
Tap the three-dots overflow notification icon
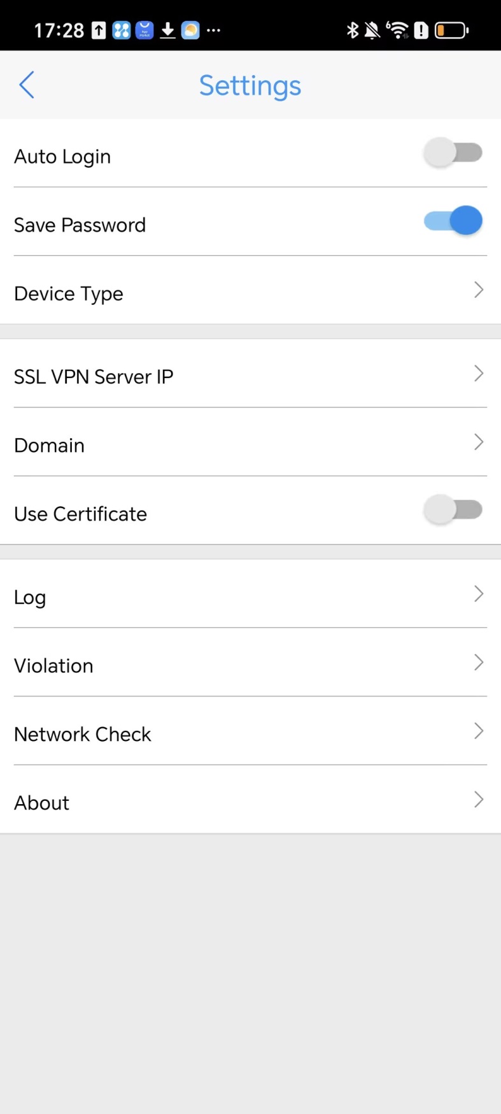(x=214, y=30)
